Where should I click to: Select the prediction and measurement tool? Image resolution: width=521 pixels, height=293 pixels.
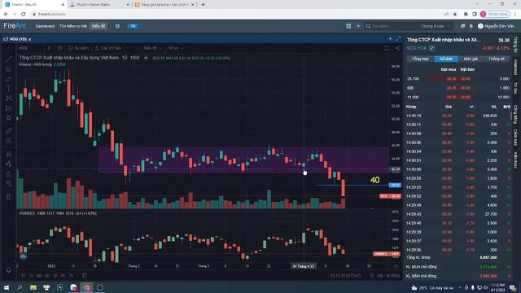(x=9, y=108)
